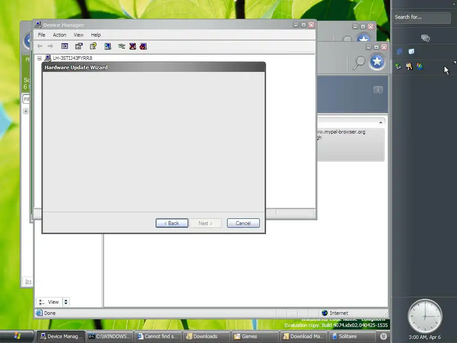This screenshot has height=343, width=457.
Task: Click the MSN globe icon in sidebar
Action: 420,67
